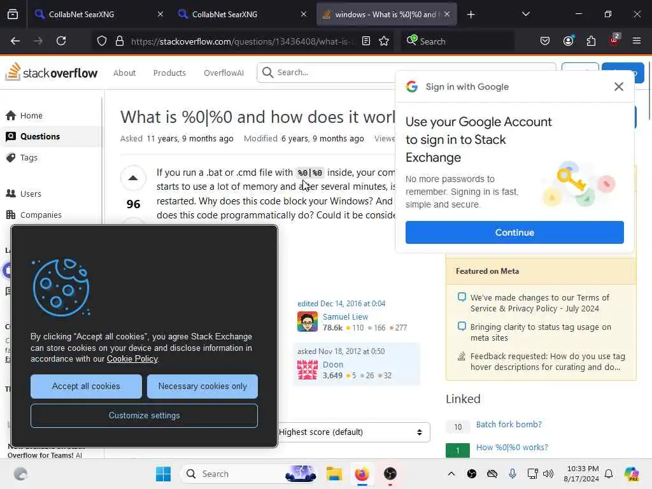Open the Products menu item
Image resolution: width=652 pixels, height=489 pixels.
point(169,73)
